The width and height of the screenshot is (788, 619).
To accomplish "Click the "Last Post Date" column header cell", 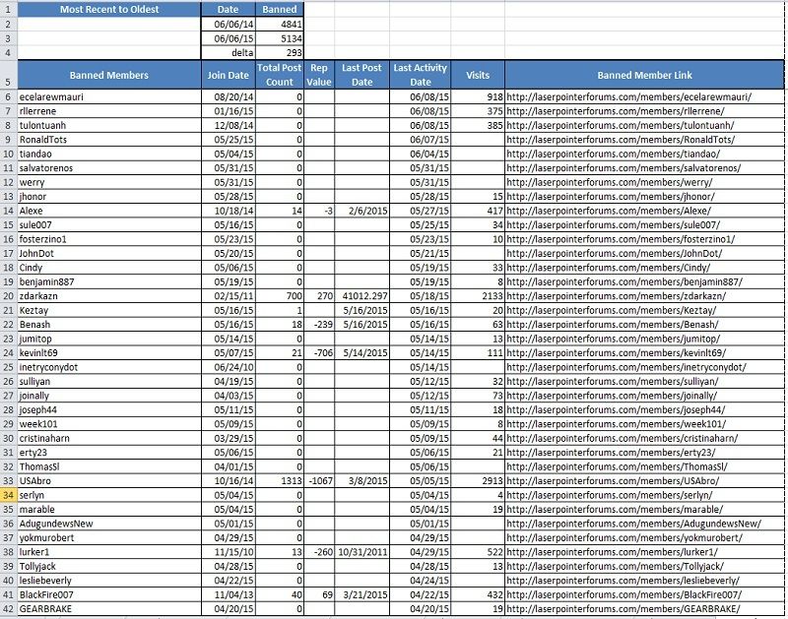I will (361, 75).
